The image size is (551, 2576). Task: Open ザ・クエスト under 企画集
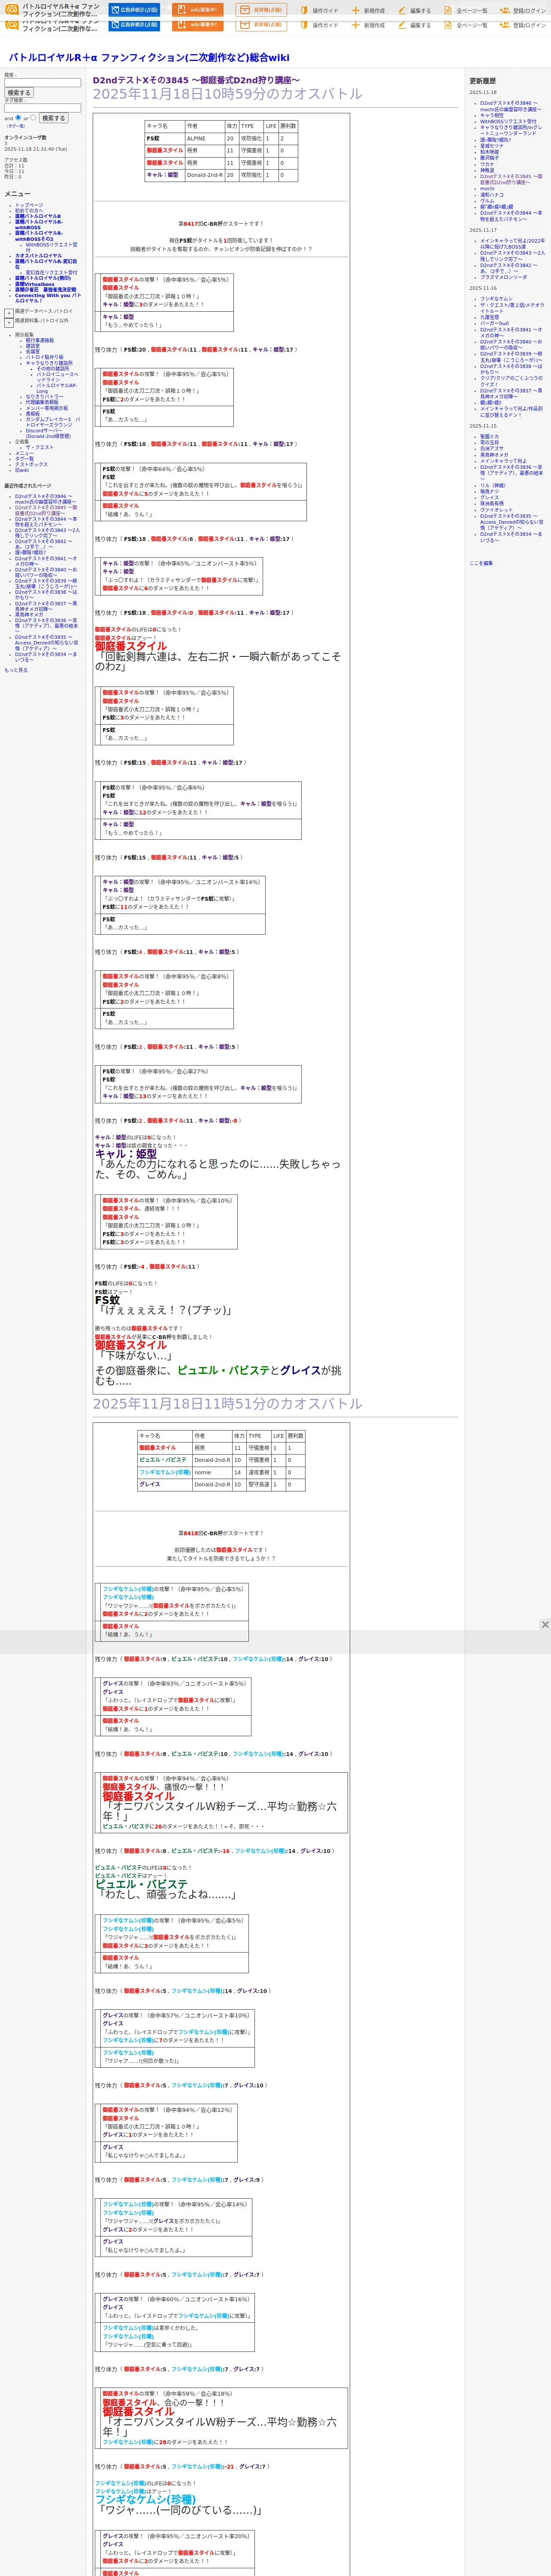point(40,448)
